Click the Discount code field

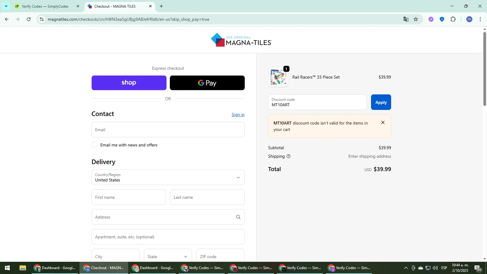[x=317, y=102]
